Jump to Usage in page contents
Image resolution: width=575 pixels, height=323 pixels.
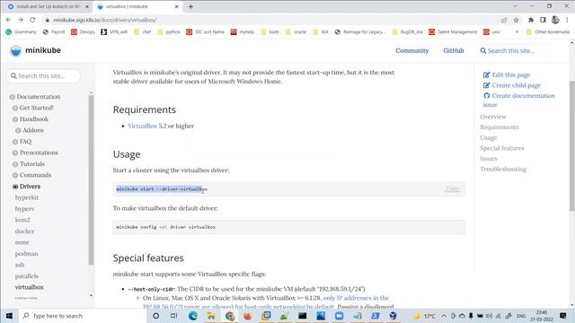tap(489, 137)
